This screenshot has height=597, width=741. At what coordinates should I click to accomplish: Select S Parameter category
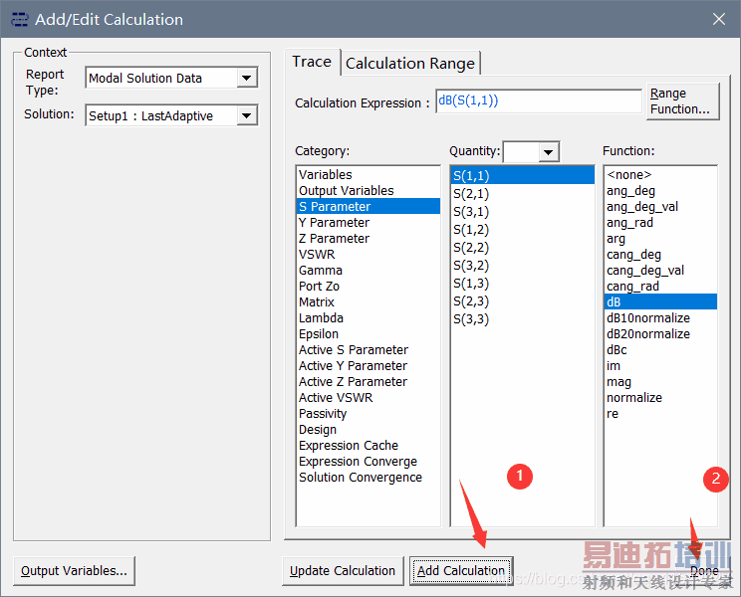coord(369,207)
